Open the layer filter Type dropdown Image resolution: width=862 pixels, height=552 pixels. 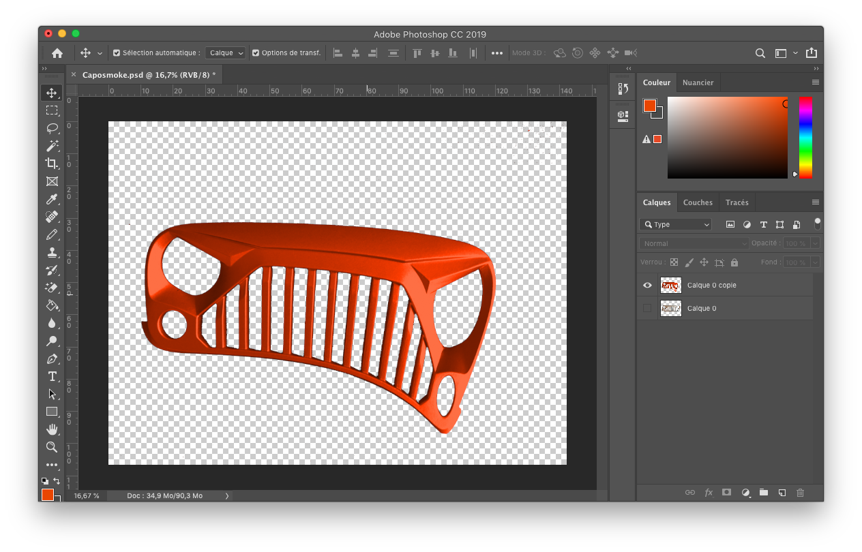click(x=676, y=224)
